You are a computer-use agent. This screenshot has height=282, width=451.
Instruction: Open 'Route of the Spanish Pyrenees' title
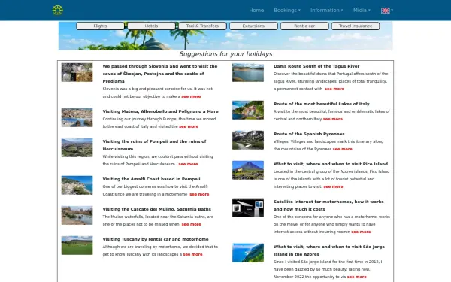tap(309, 134)
